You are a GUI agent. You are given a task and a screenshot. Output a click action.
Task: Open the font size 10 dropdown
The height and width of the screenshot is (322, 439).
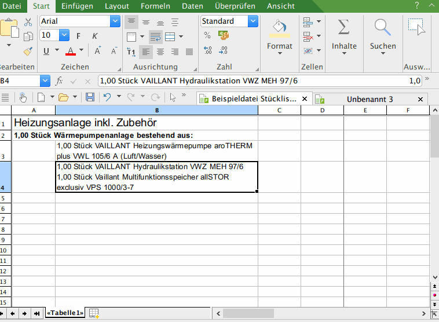click(x=64, y=35)
